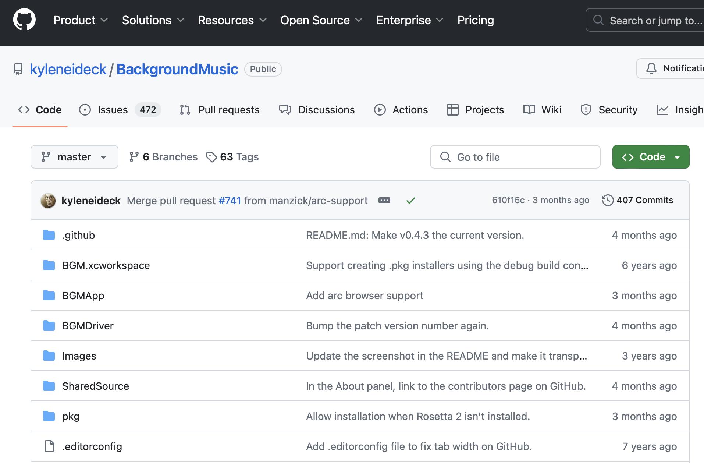
Task: Click the folder icon next to SharedSource
Action: click(49, 386)
